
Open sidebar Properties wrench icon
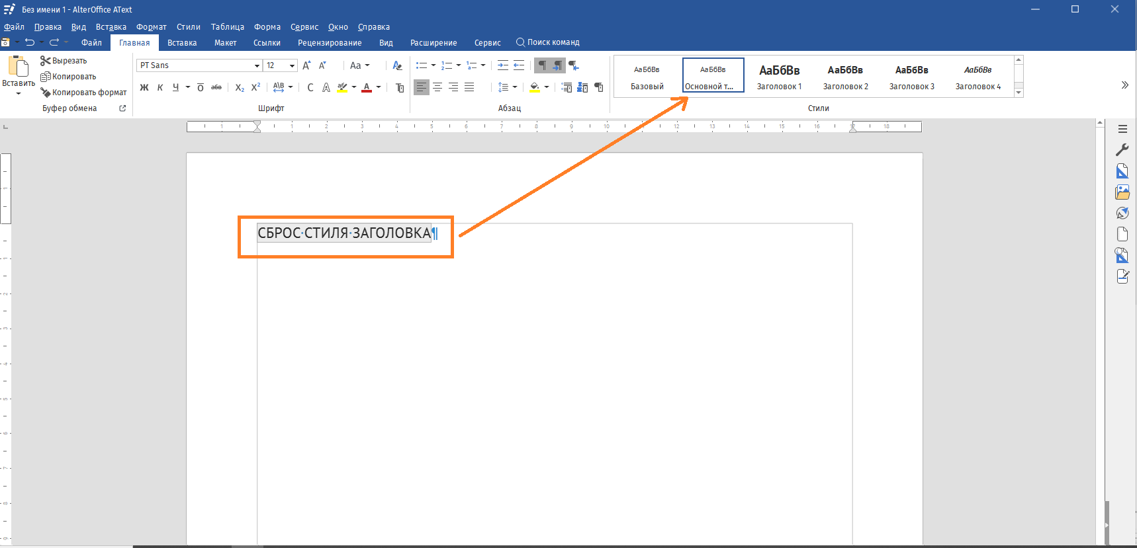pyautogui.click(x=1122, y=150)
